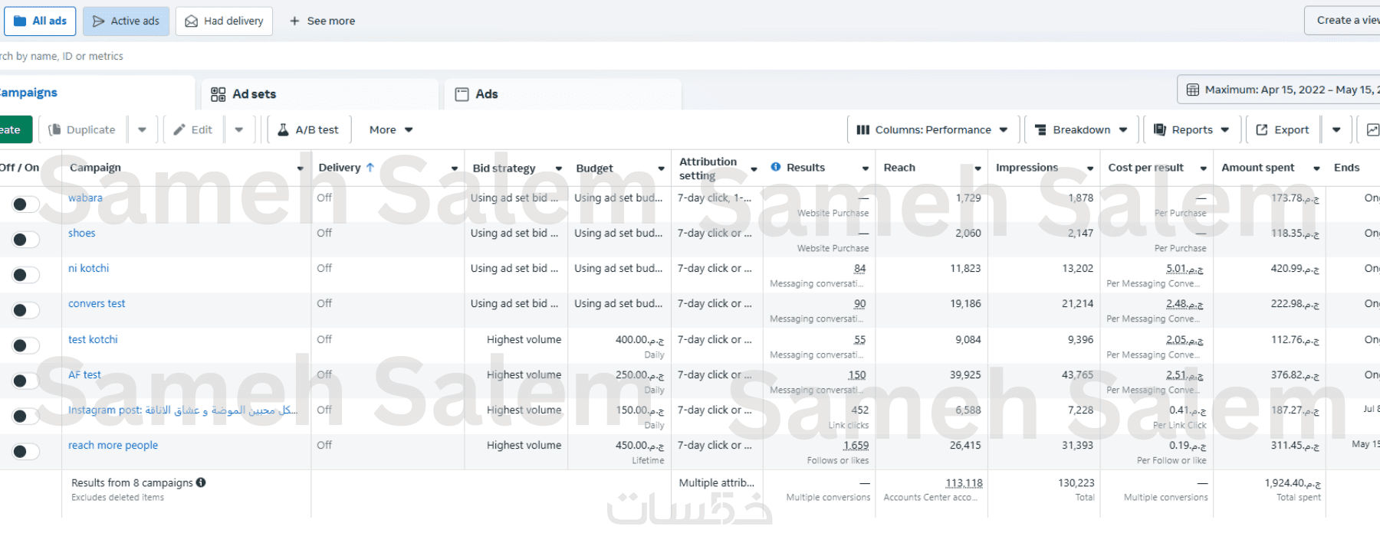Open Amount spent column arrow
1380x536 pixels.
1316,168
